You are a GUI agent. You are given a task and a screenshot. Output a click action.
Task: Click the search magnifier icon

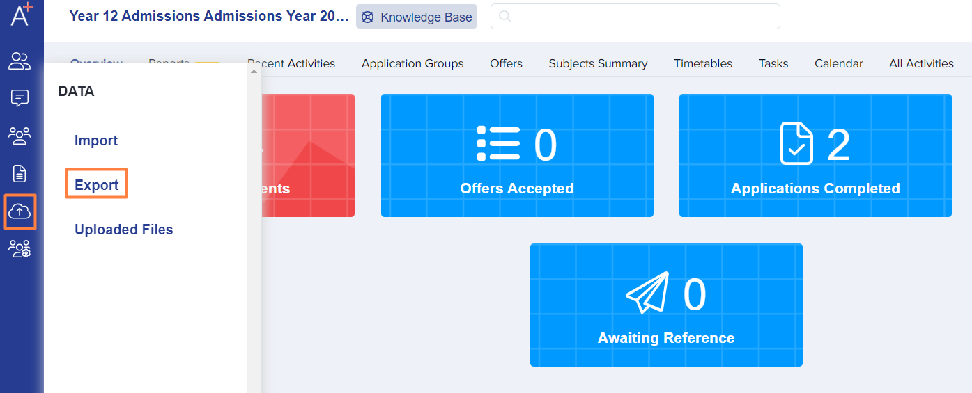[505, 17]
